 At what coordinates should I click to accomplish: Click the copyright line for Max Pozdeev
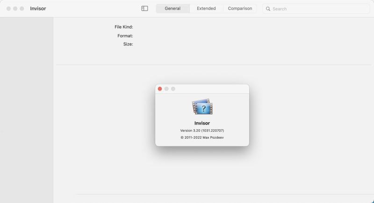point(202,137)
